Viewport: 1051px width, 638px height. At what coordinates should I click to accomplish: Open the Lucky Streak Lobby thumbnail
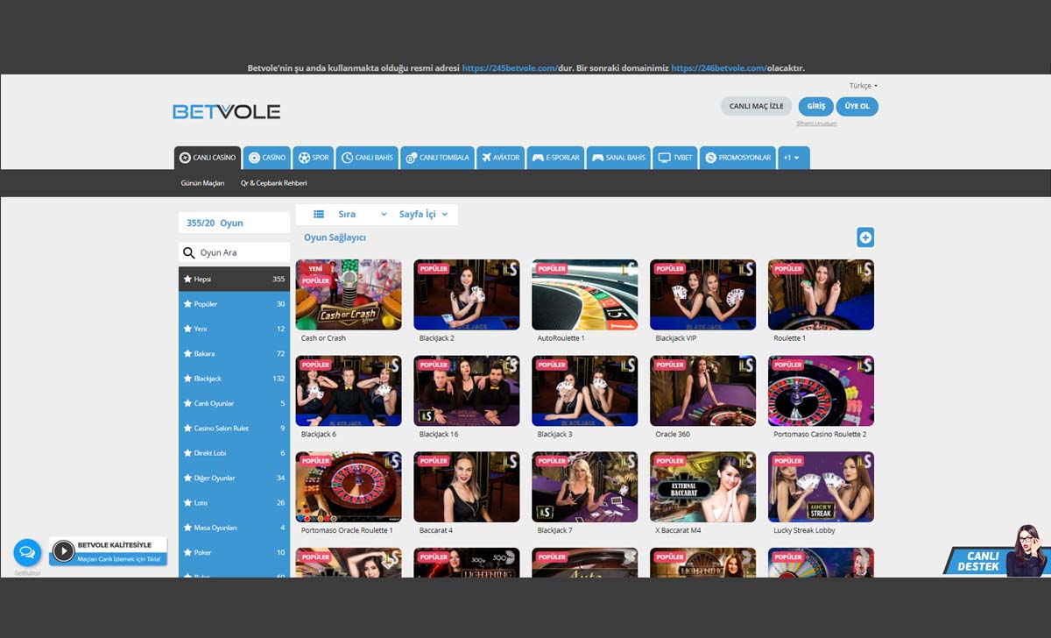coord(822,487)
